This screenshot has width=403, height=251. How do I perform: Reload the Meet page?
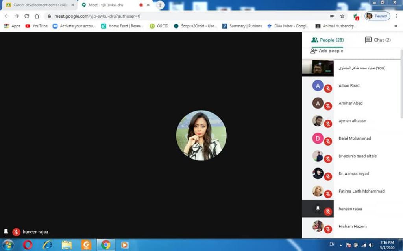click(x=27, y=16)
